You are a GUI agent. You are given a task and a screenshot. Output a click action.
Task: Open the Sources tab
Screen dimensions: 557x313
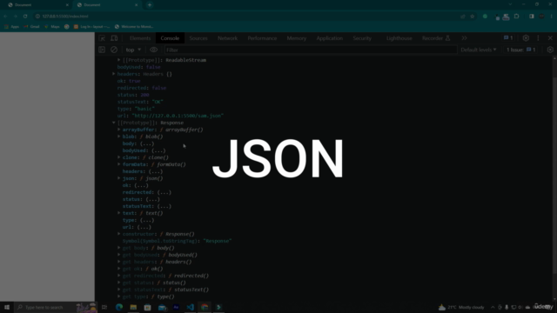[198, 38]
